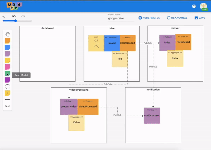Choose the dashed circle bounded context tool
This screenshot has height=150, width=211.
(7, 86)
